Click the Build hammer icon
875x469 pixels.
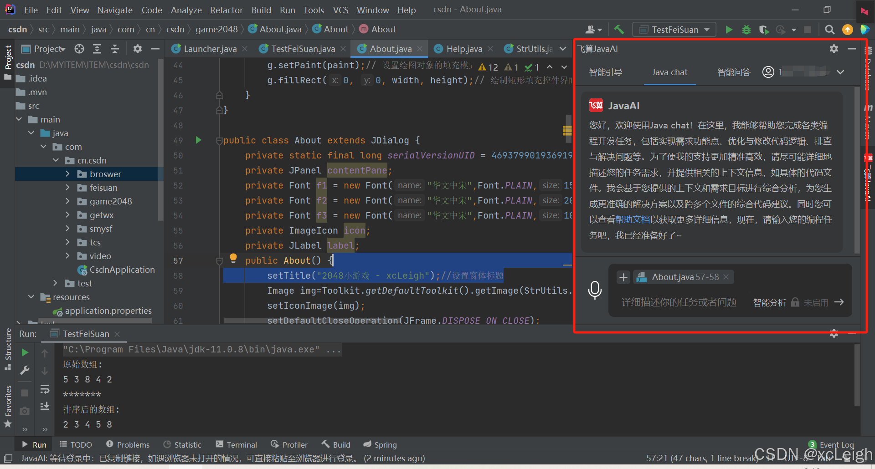[619, 30]
